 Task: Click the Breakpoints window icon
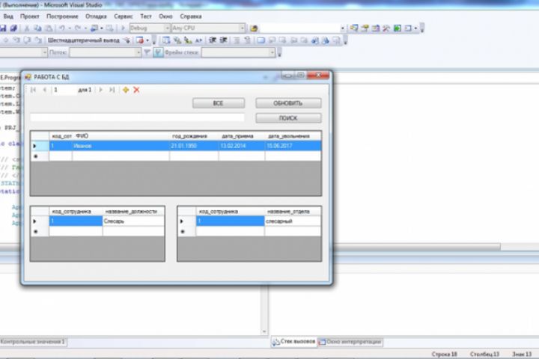click(139, 40)
